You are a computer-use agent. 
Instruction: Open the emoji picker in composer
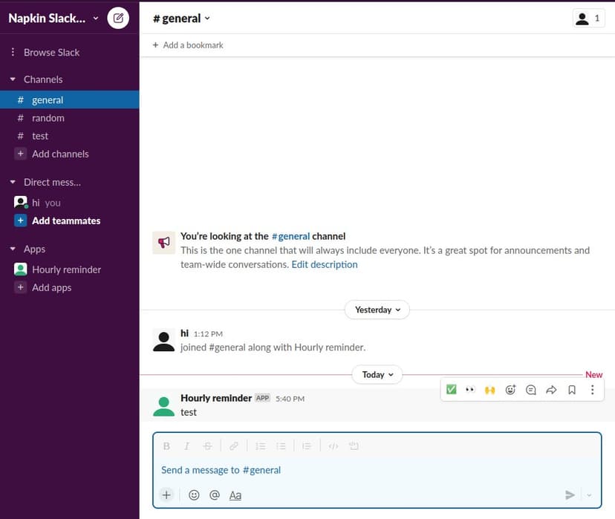[194, 495]
